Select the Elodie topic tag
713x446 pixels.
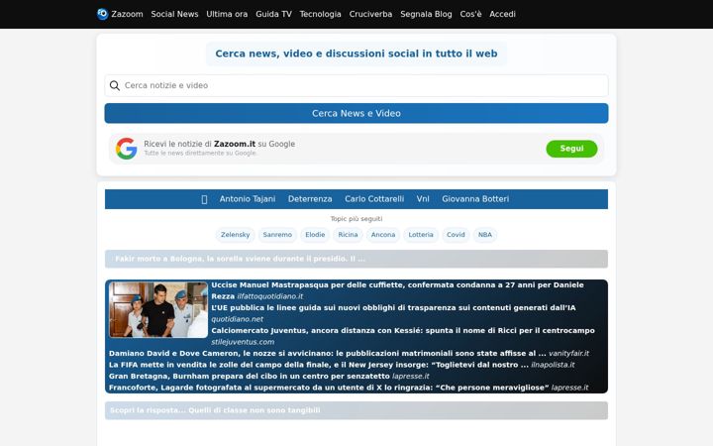315,235
